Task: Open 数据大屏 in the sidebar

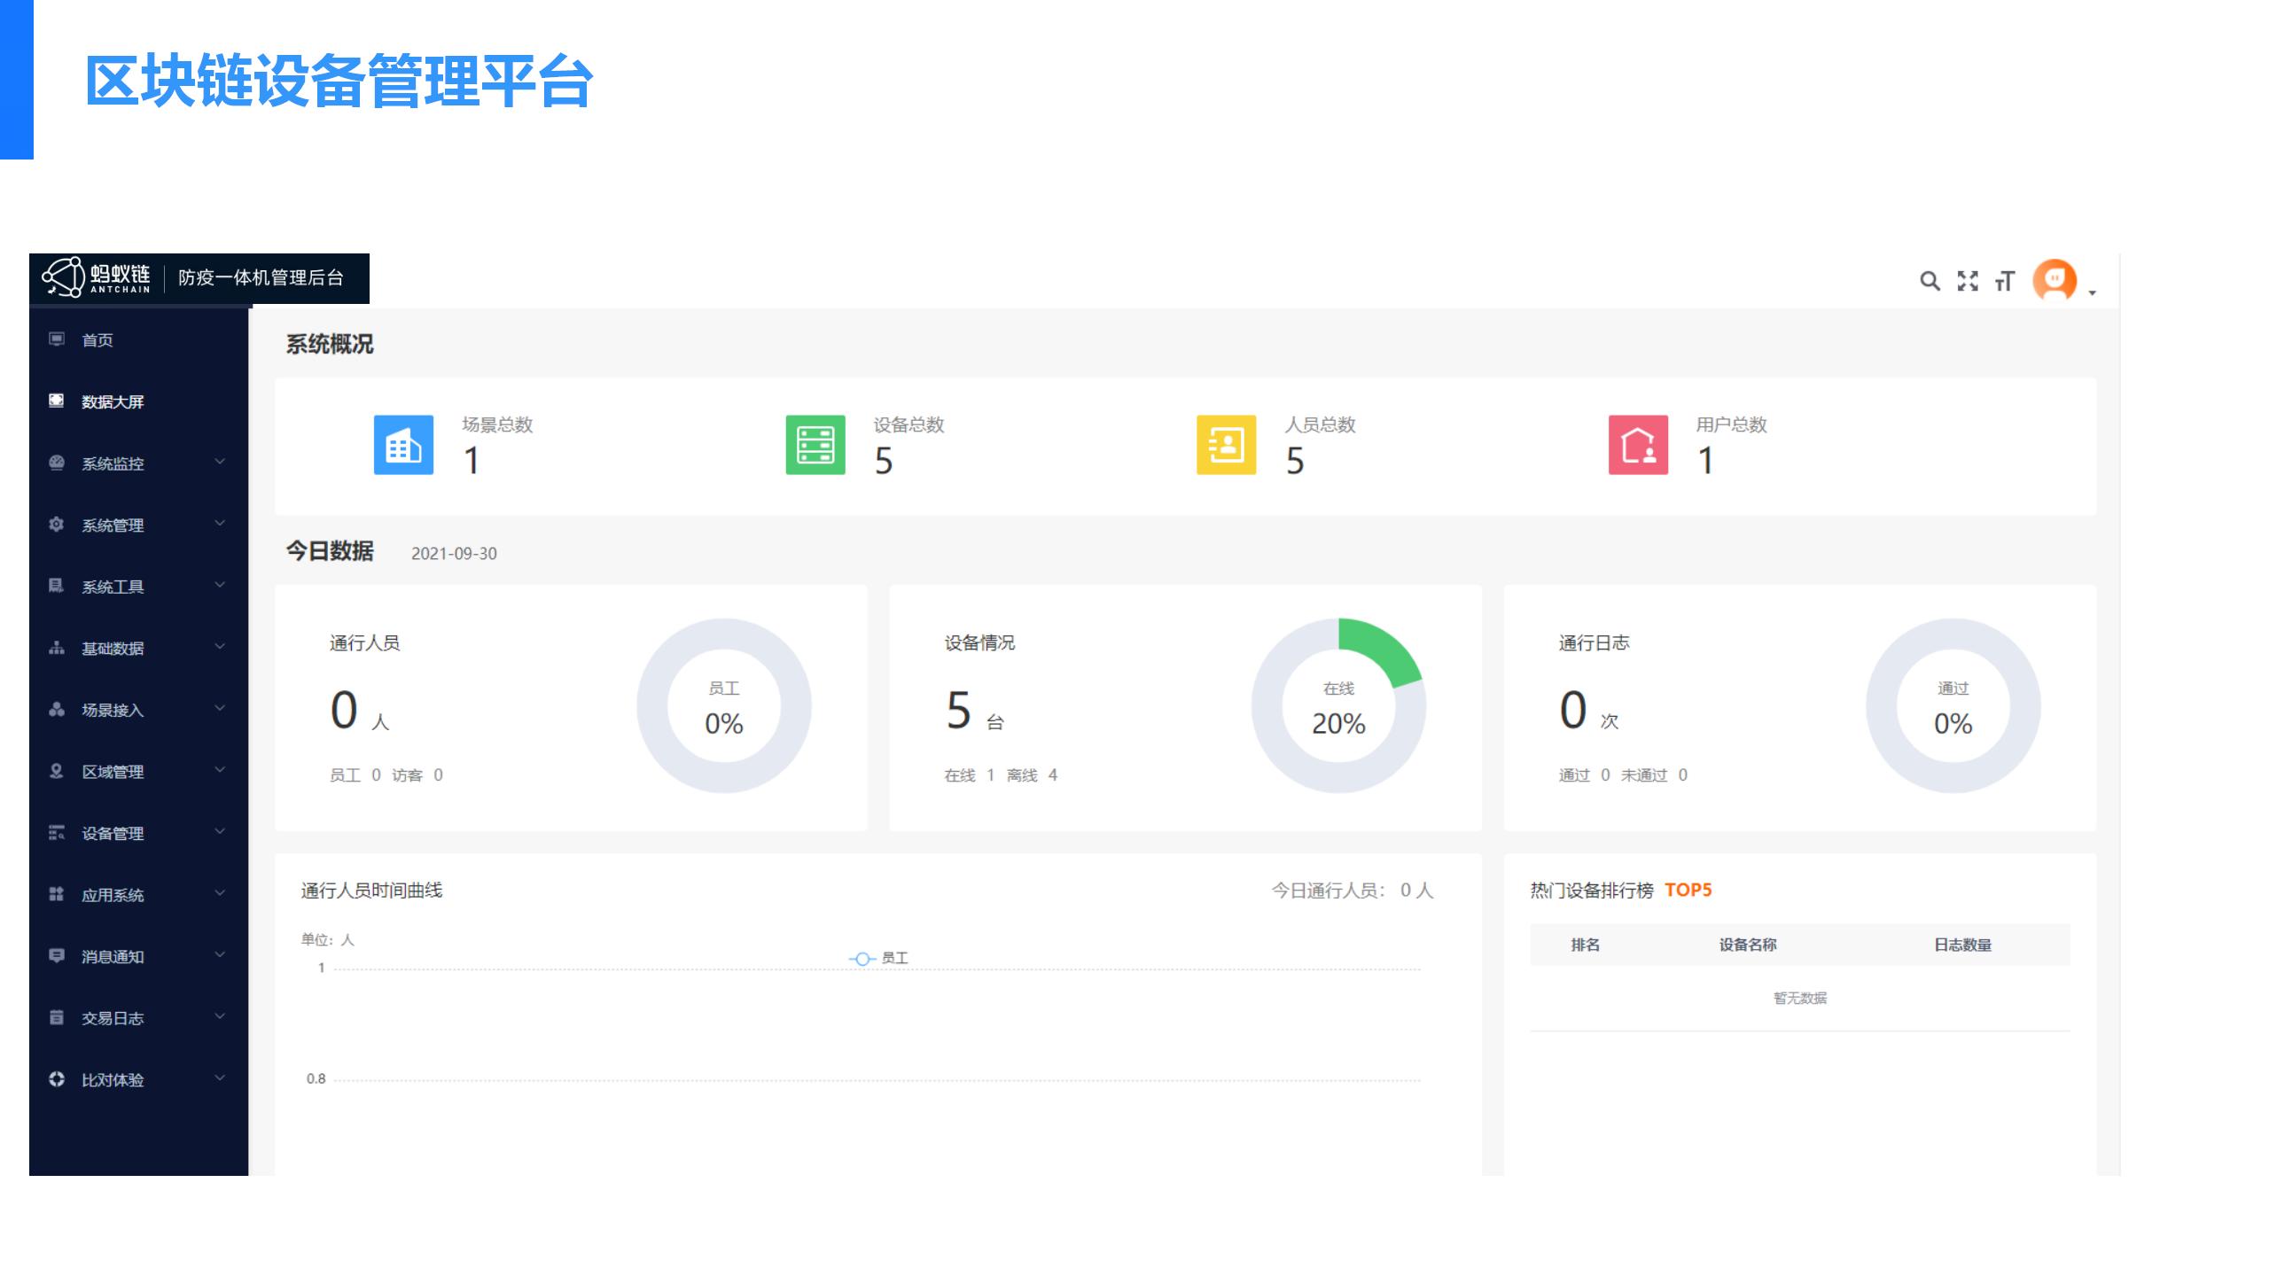Action: tap(112, 401)
